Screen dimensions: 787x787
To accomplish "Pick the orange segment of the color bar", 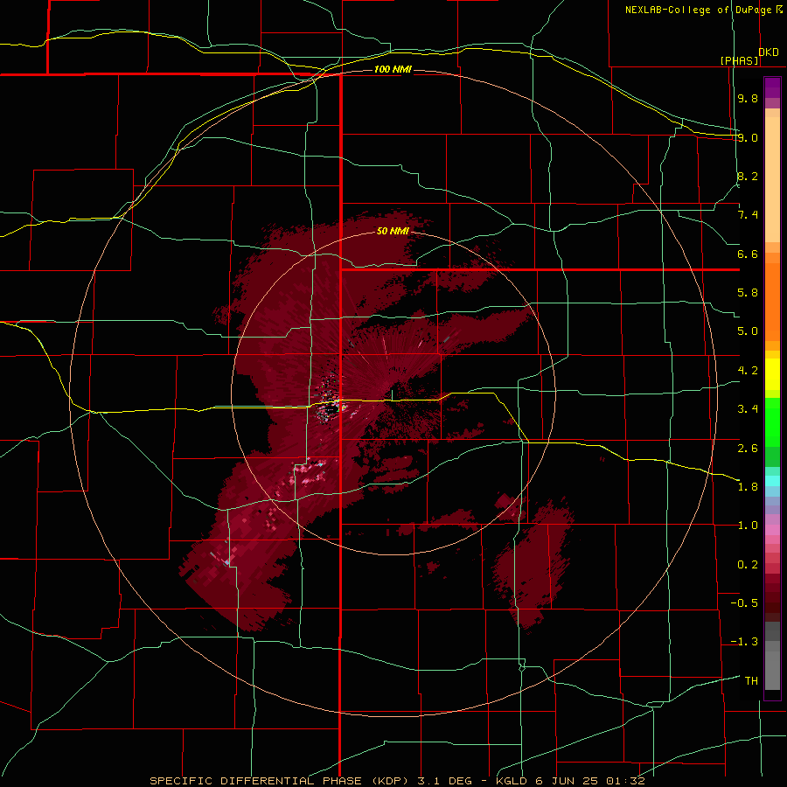I will [x=772, y=301].
